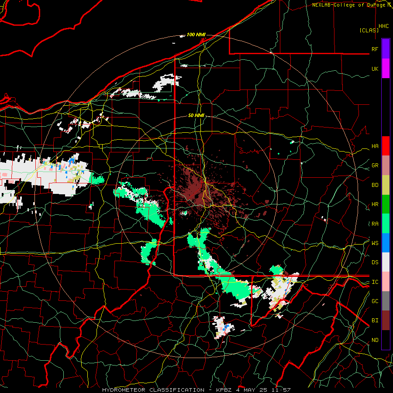The width and height of the screenshot is (393, 393).
Task: Click the BI legend label
Action: 375,321
